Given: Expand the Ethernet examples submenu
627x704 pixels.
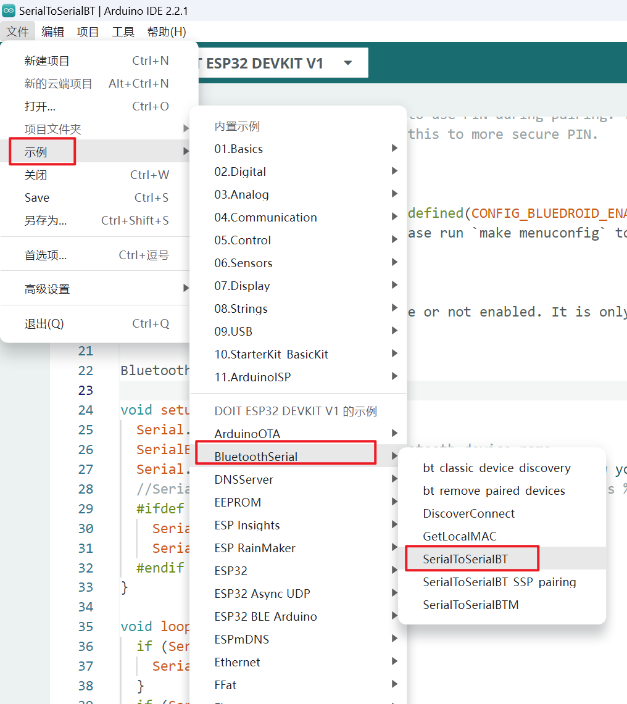Looking at the screenshot, I should coord(298,662).
